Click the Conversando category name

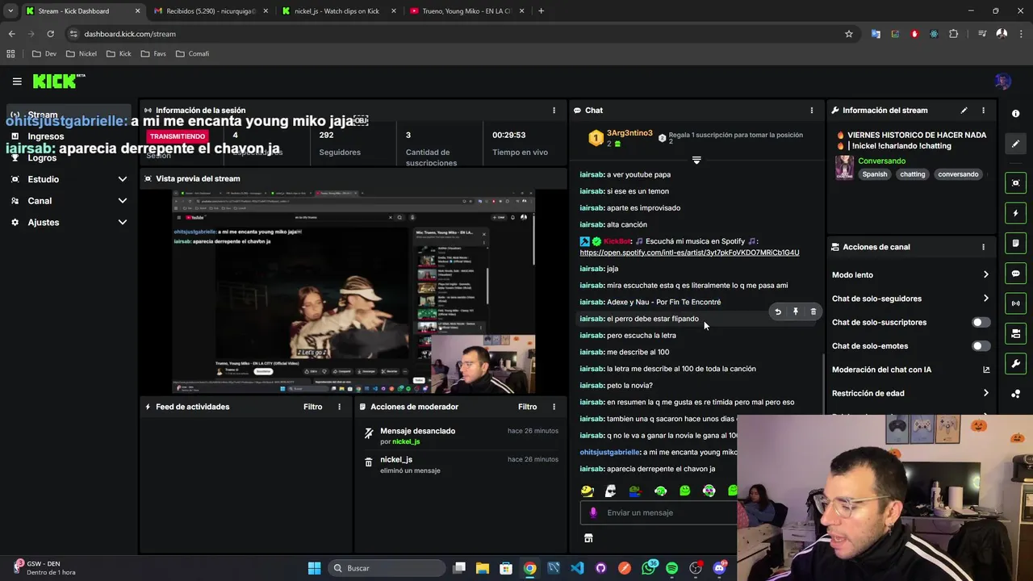coord(881,161)
